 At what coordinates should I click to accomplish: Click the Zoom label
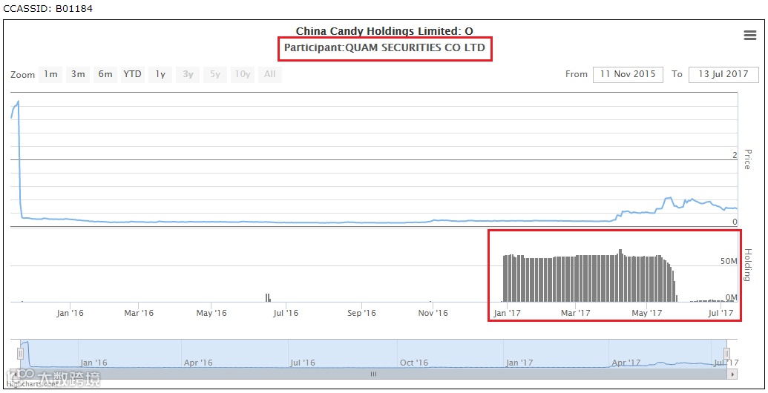(22, 75)
